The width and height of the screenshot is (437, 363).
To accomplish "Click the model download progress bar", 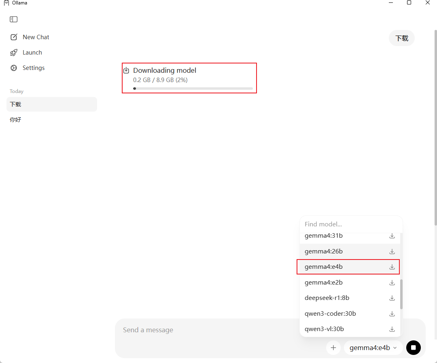I will [x=193, y=89].
